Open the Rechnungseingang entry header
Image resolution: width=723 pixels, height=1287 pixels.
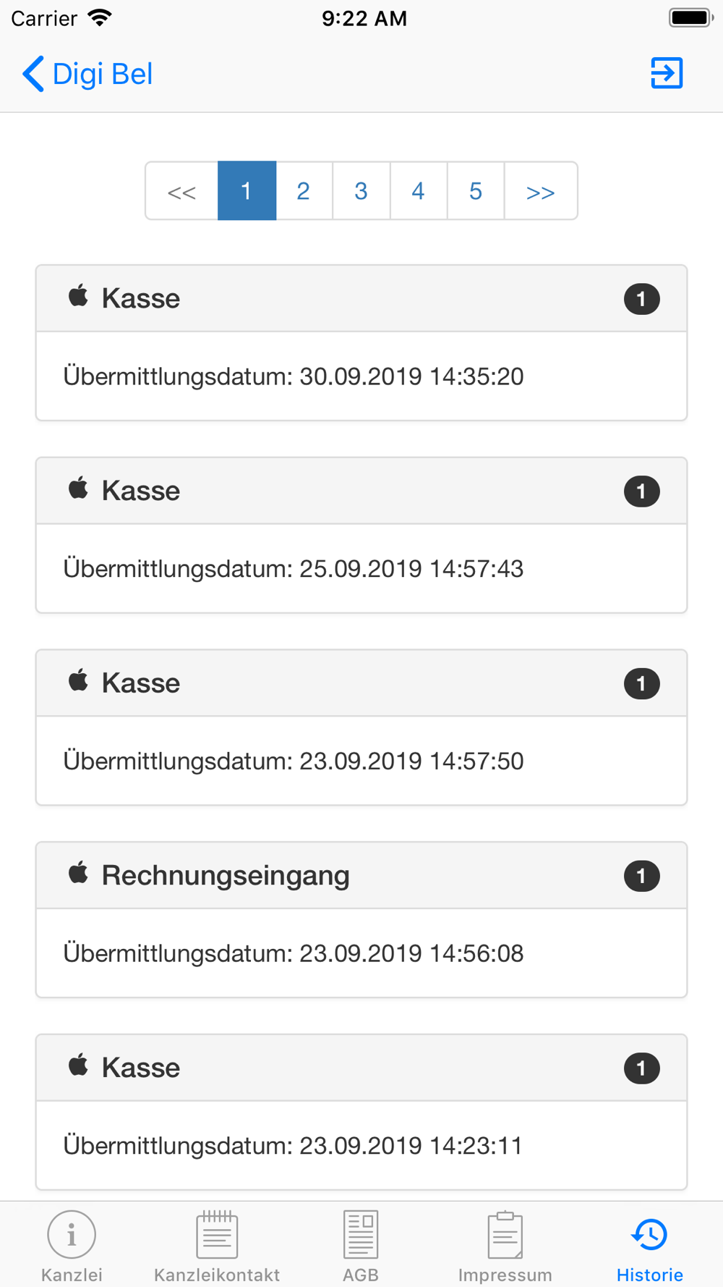pos(361,876)
